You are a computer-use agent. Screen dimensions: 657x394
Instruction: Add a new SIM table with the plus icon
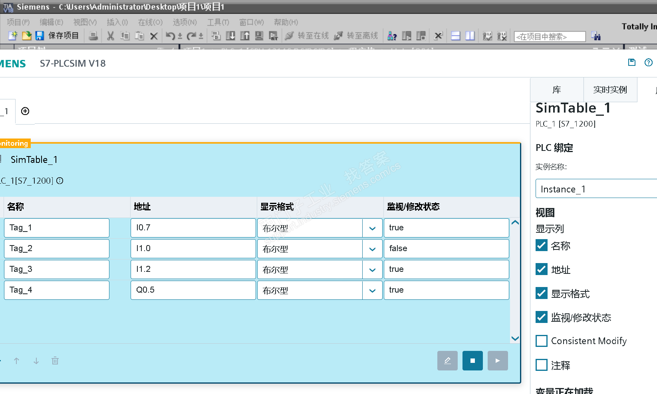pos(25,111)
